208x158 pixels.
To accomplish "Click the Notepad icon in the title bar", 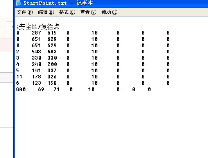I will pos(18,3).
